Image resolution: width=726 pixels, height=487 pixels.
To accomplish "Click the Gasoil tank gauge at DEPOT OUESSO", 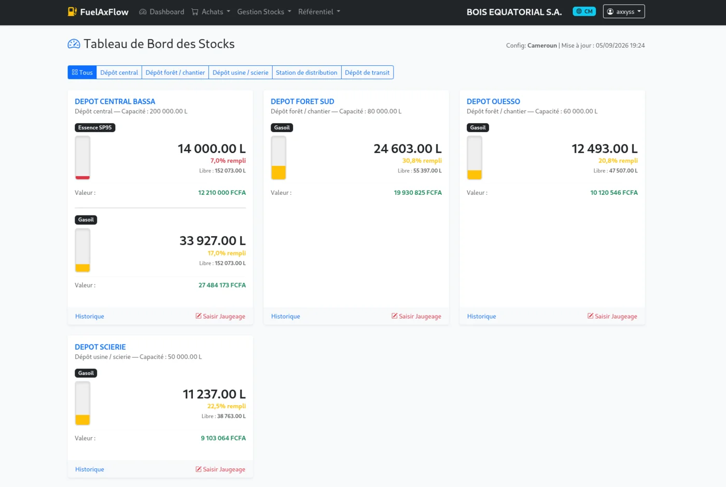I will pyautogui.click(x=474, y=157).
